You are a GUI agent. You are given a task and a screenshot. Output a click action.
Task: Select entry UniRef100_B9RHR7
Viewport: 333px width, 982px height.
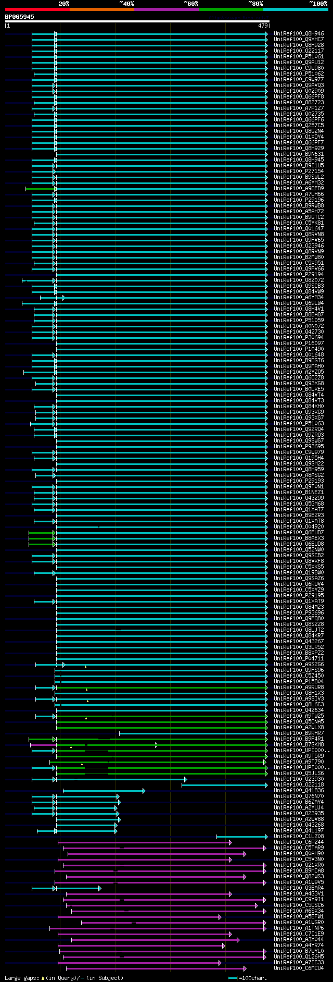[x=299, y=733]
